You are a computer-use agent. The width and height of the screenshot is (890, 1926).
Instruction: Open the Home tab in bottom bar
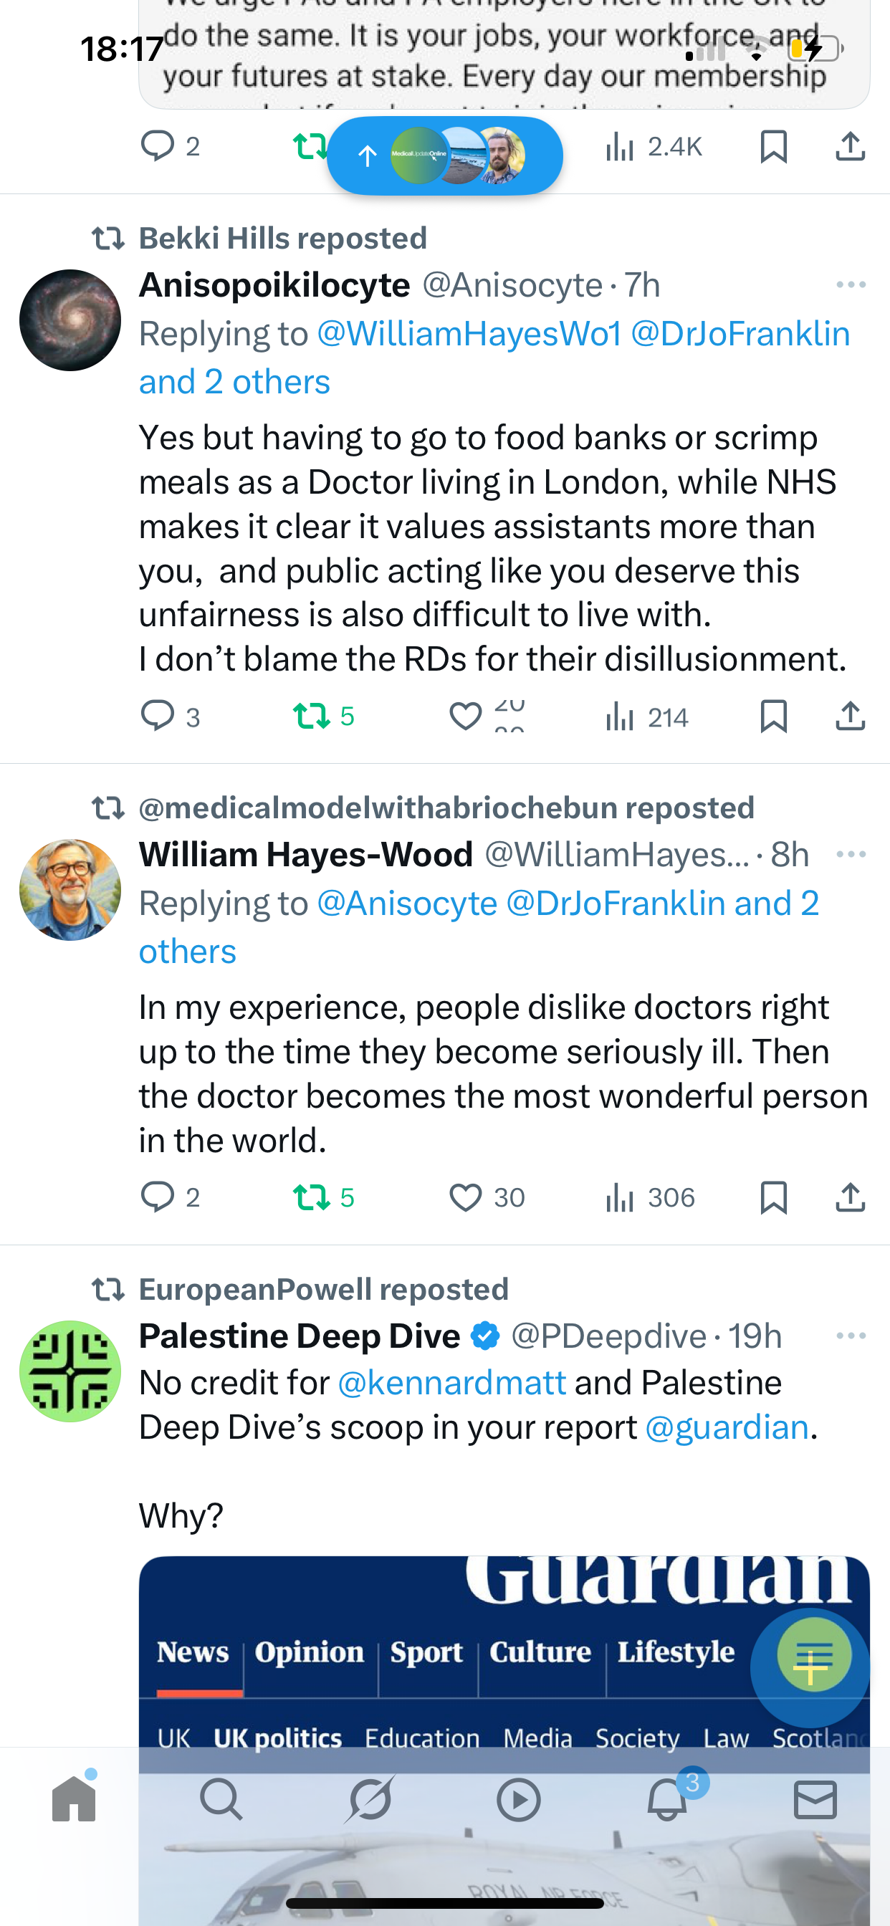(74, 1799)
